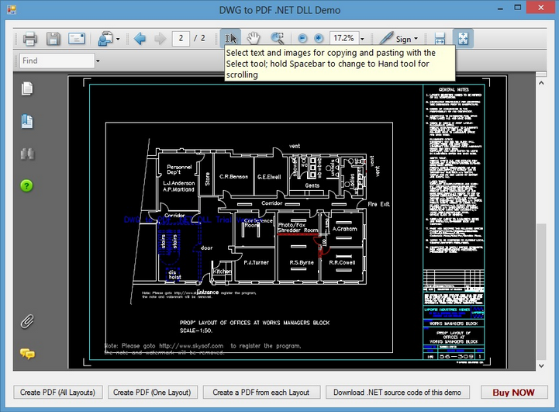Click the page number field showing 2
Screen dimensions: 559x412
click(181, 38)
